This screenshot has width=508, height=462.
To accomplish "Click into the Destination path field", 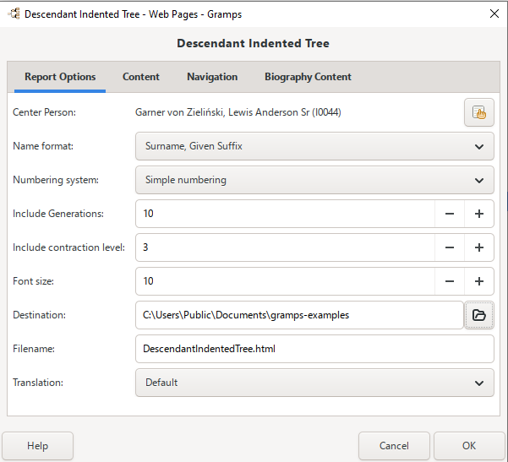I will coord(300,315).
